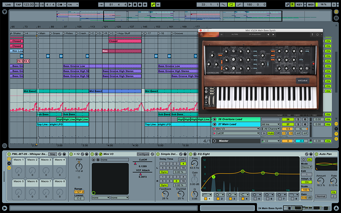341x213 pixels.
Task: Start arrangement recording with Record button
Action: point(140,4)
